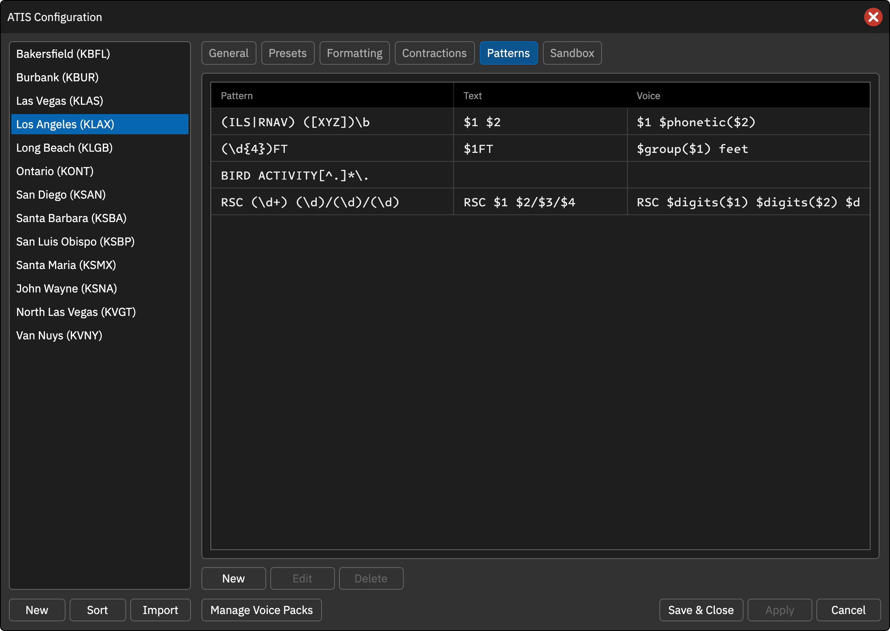Select Ontario (KONT) in the list
Image resolution: width=890 pixels, height=631 pixels.
point(100,171)
